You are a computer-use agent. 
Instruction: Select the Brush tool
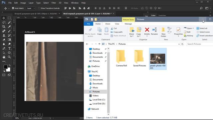[x=9, y=31]
